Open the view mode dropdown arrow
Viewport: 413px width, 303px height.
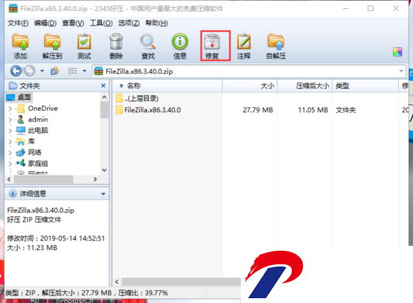(x=84, y=71)
